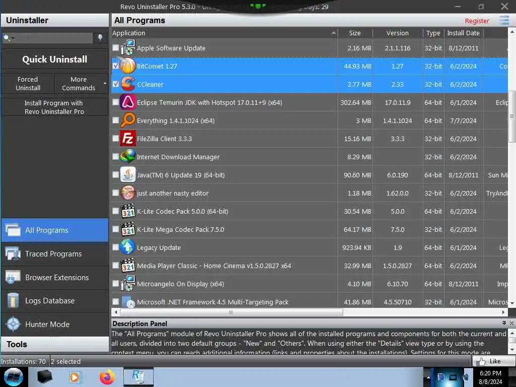Open the media player taskbar icon

pyautogui.click(x=75, y=377)
